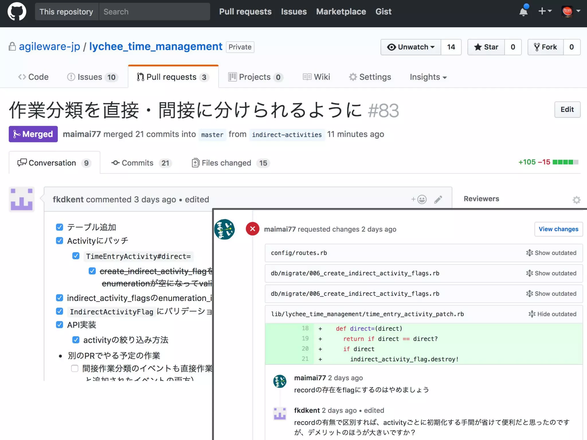Click the View changes button

point(558,229)
